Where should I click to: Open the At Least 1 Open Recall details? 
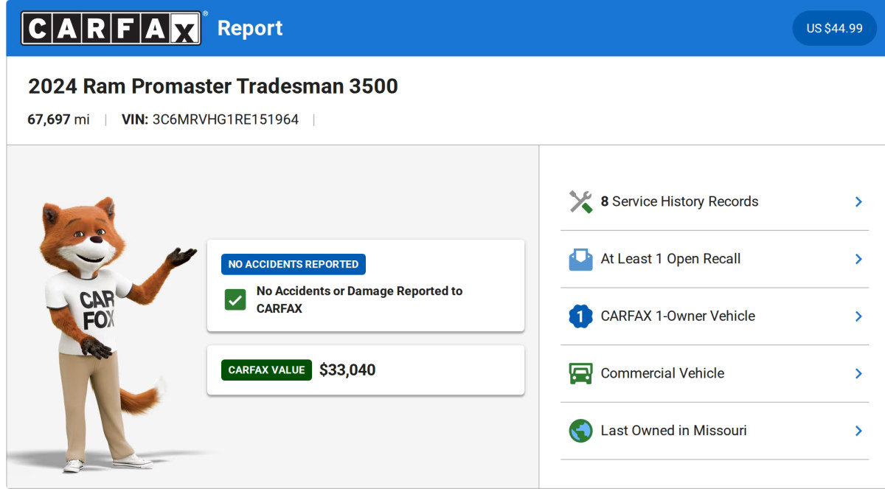pyautogui.click(x=858, y=259)
